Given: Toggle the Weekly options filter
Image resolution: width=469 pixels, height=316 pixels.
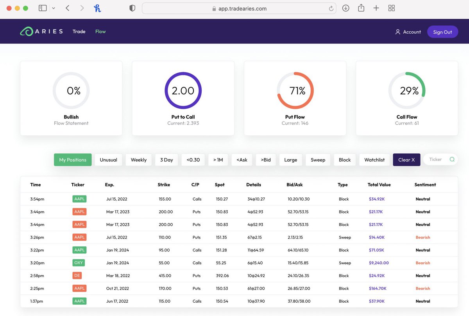Looking at the screenshot, I should [138, 160].
